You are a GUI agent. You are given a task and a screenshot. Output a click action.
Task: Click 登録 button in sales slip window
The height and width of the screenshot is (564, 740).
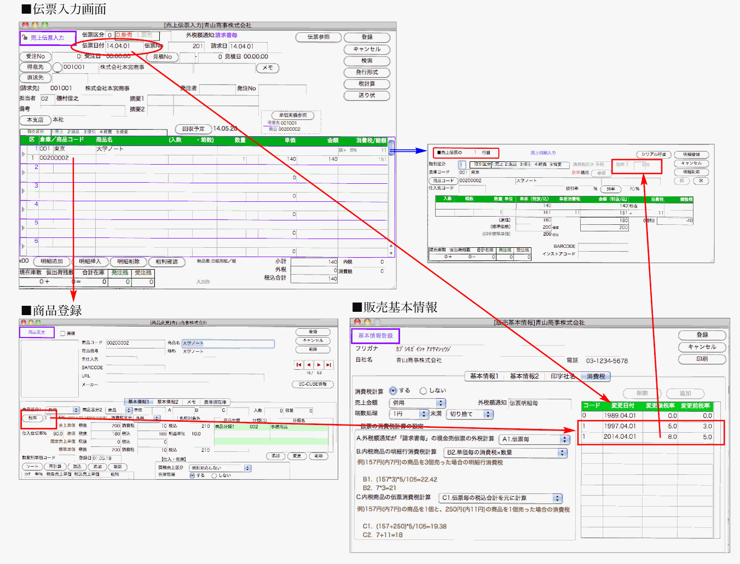coord(367,37)
